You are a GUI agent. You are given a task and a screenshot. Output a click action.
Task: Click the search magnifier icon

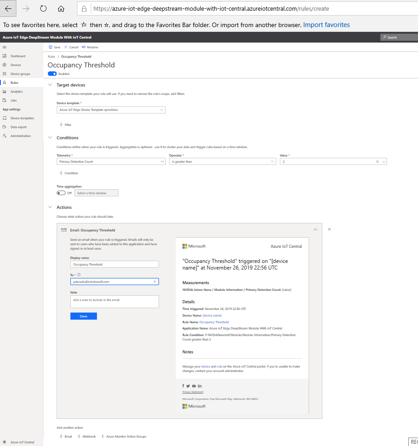click(x=384, y=37)
